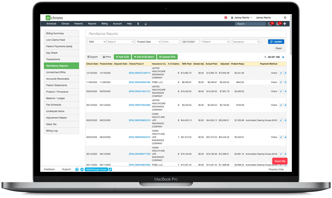Viewport: 332px width, 198px height.
Task: Click the X icon next to Help
Action: tap(146, 24)
